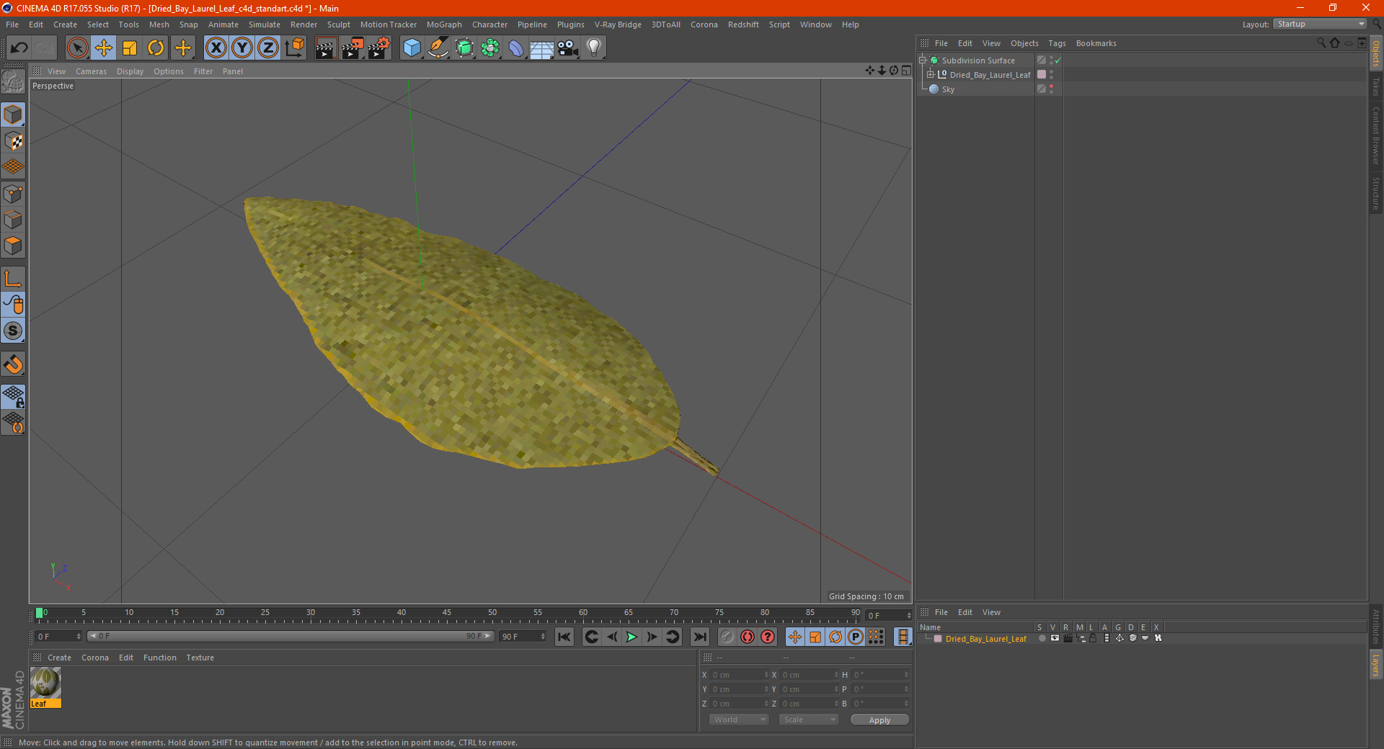Enable the Axis mode tool
The image size is (1384, 749).
pyautogui.click(x=13, y=279)
